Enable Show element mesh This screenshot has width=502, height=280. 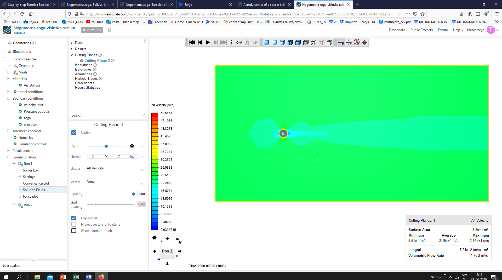[74, 231]
